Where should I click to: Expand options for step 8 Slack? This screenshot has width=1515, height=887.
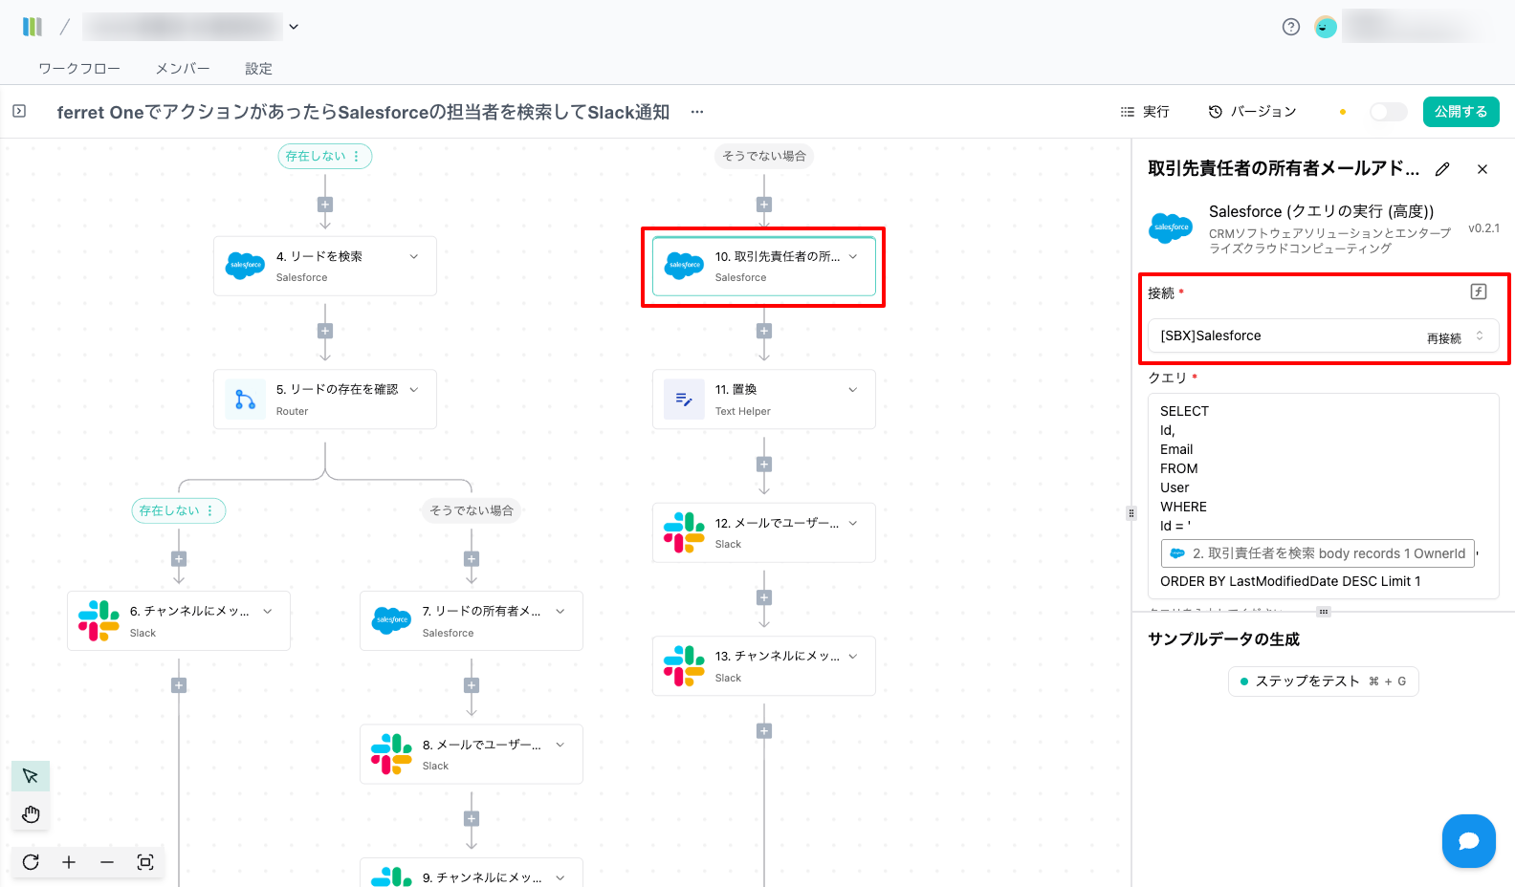pos(560,745)
